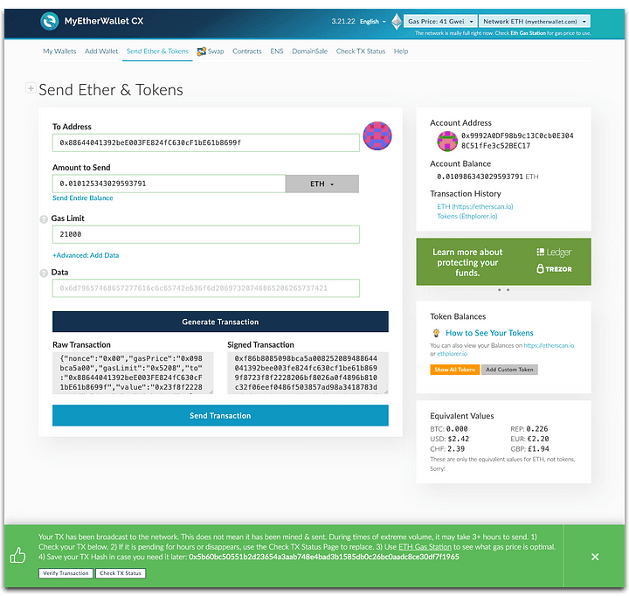Open the Network ETH dropdown
Screen dimensions: 629x596
(x=535, y=21)
